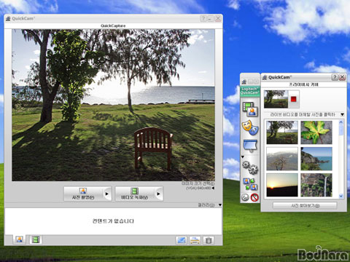Click the record video button with filmstrip icon
Viewport: 350px width, 262px height.
(135, 194)
